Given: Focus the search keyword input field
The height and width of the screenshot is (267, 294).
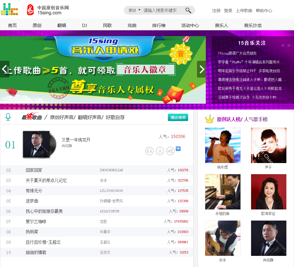Looking at the screenshot, I should tap(163, 10).
